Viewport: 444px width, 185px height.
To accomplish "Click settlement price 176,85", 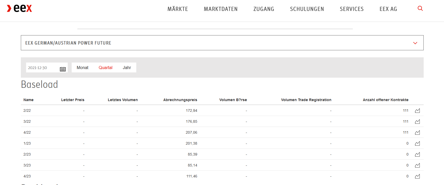I will coord(192,121).
